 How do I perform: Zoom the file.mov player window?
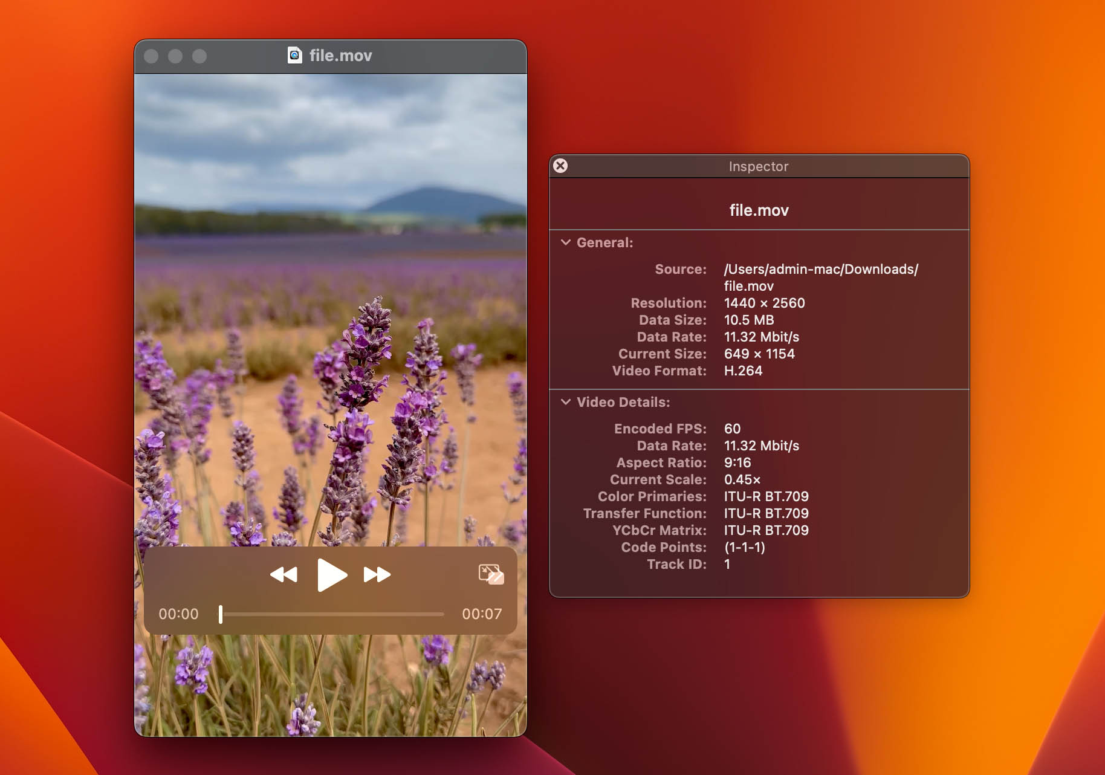(x=199, y=56)
